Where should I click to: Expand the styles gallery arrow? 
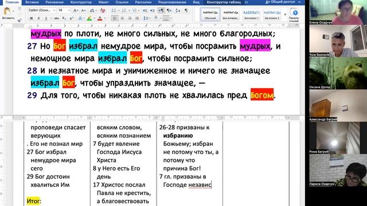pos(285,14)
